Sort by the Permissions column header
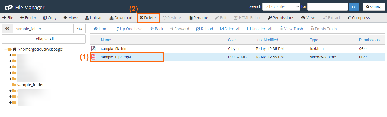This screenshot has height=117, width=387. coord(369,40)
